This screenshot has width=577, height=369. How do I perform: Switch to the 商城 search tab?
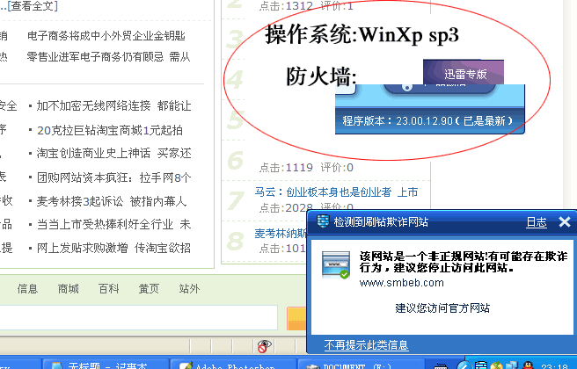pyautogui.click(x=68, y=289)
